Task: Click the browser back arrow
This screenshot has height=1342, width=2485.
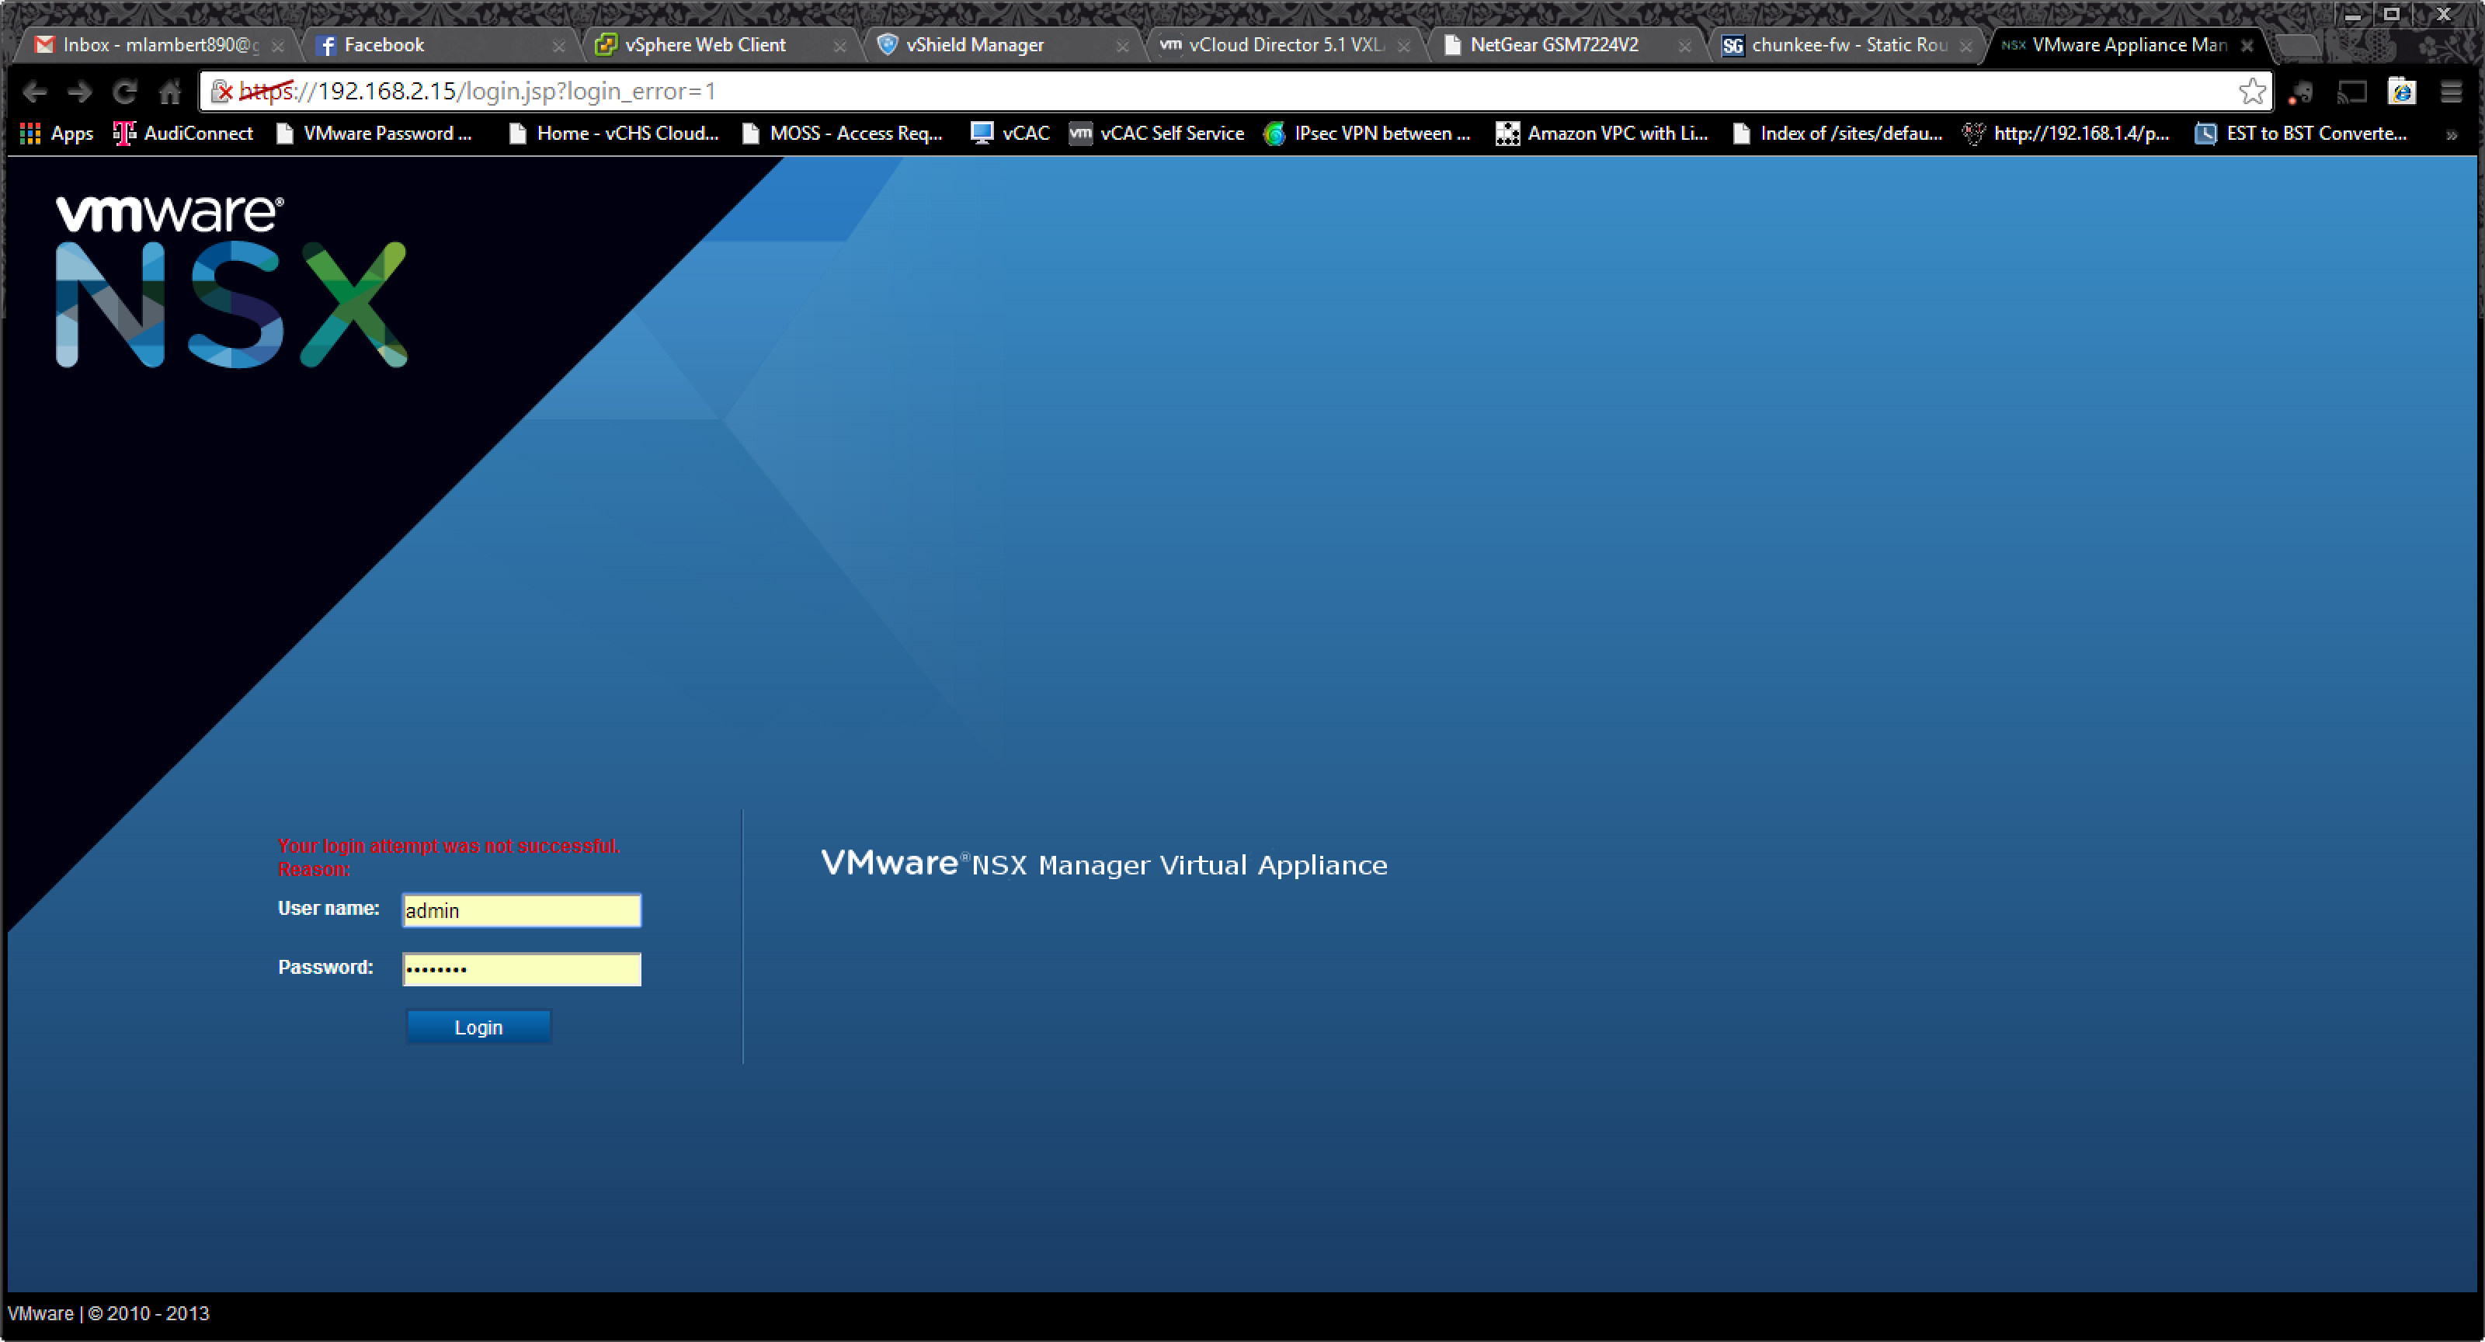Action: pyautogui.click(x=35, y=92)
